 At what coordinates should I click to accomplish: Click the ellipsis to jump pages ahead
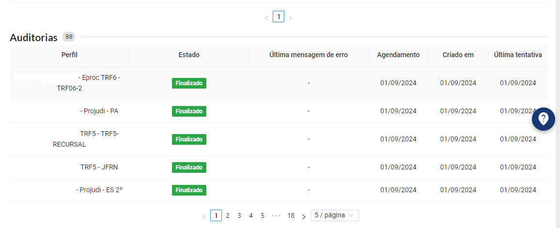click(277, 215)
